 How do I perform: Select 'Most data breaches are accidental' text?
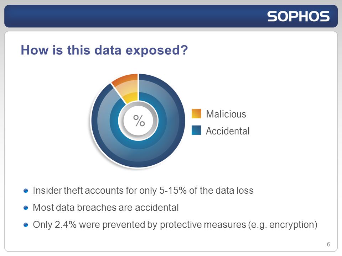pos(106,207)
